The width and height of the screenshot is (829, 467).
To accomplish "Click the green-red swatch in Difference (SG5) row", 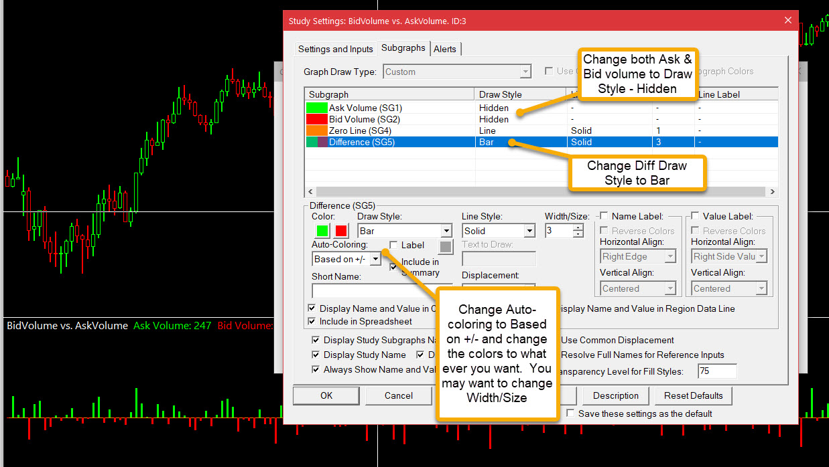I will pyautogui.click(x=316, y=142).
